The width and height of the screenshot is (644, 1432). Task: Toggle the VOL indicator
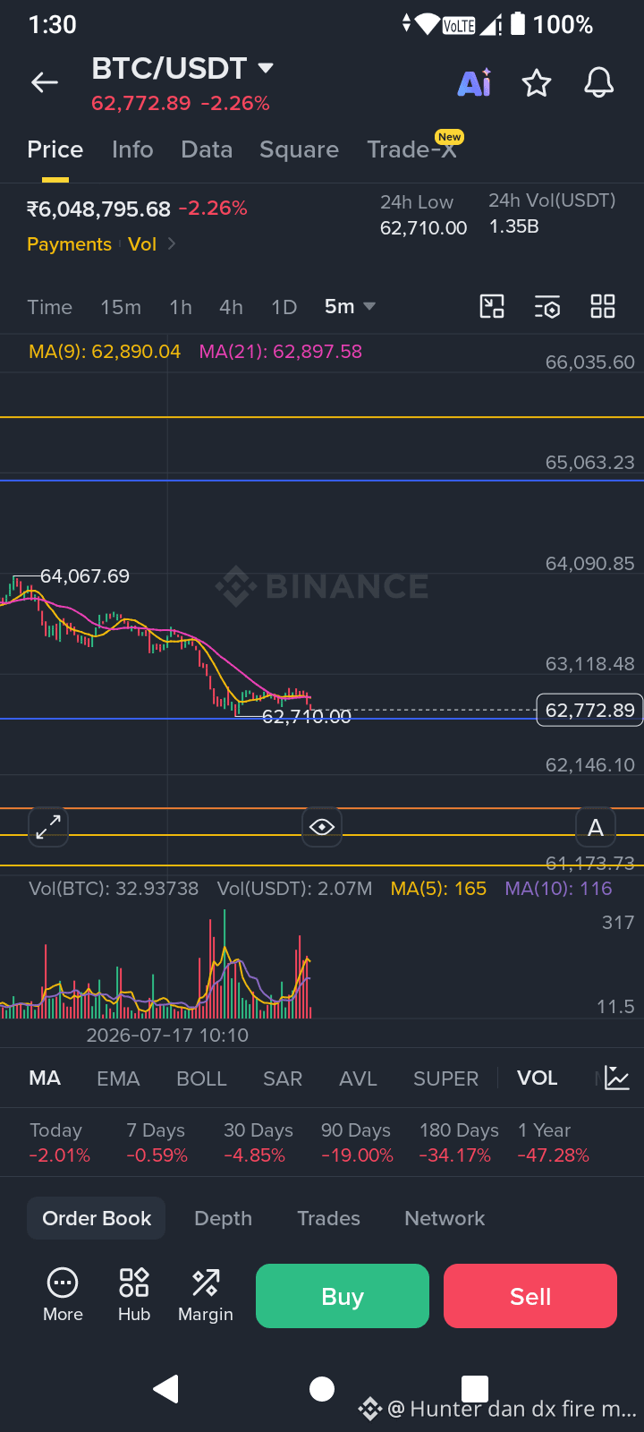tap(537, 1078)
